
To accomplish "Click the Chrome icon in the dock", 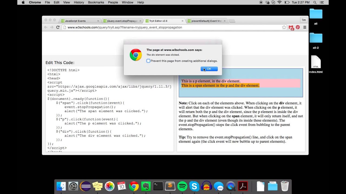I will pos(134,186).
